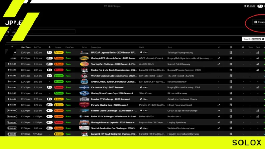Open 2 Cars badge in NASCAR Legends row

(x=144, y=53)
